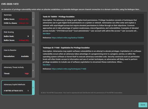The image size is (148, 109).
Task: Click the 'Tactic ID: TA0004 - Privilege Escalation' heading
Action: tap(59, 17)
